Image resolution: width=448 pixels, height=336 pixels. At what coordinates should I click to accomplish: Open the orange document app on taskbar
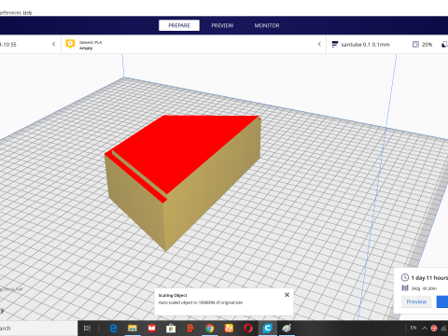coord(190,328)
